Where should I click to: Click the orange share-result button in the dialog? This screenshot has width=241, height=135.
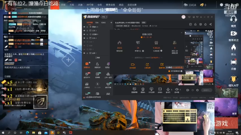tap(147, 66)
